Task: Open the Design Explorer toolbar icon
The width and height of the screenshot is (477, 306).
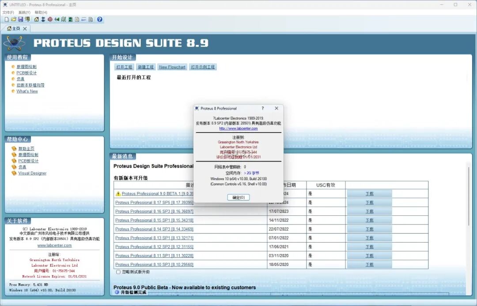Action: [70, 19]
